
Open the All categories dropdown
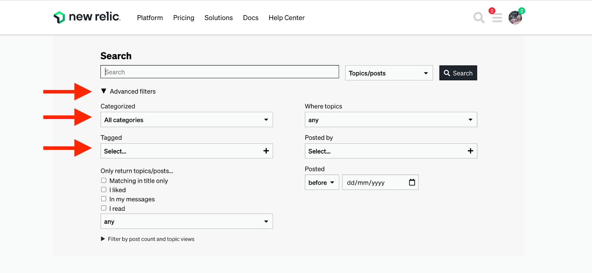coord(186,120)
